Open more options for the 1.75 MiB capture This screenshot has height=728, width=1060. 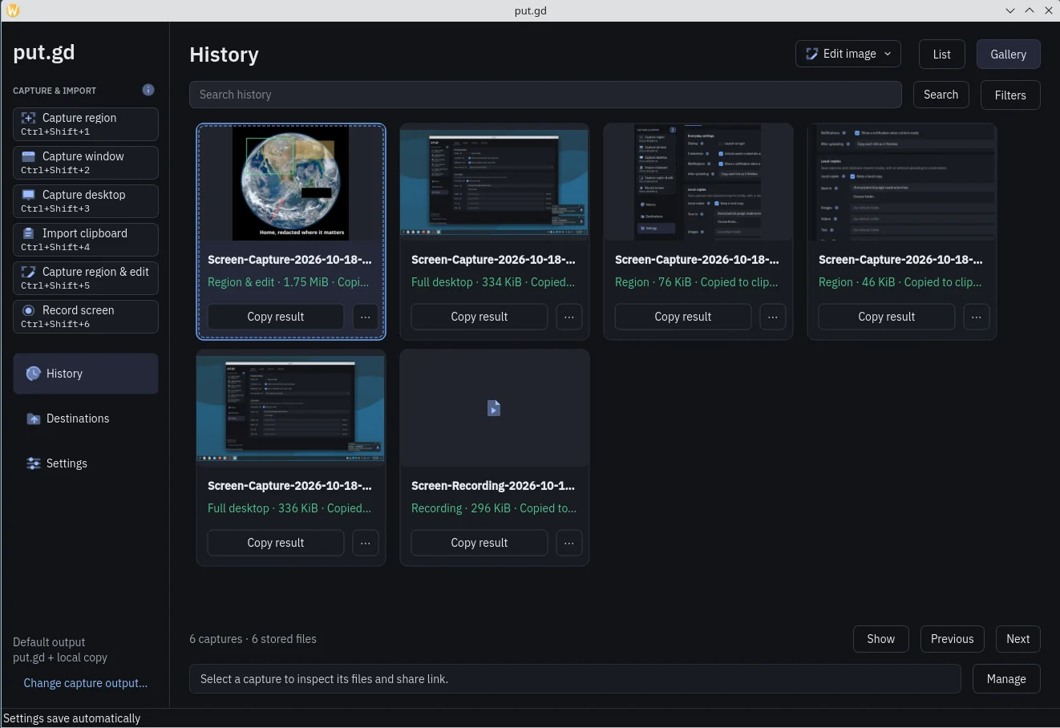(x=366, y=317)
